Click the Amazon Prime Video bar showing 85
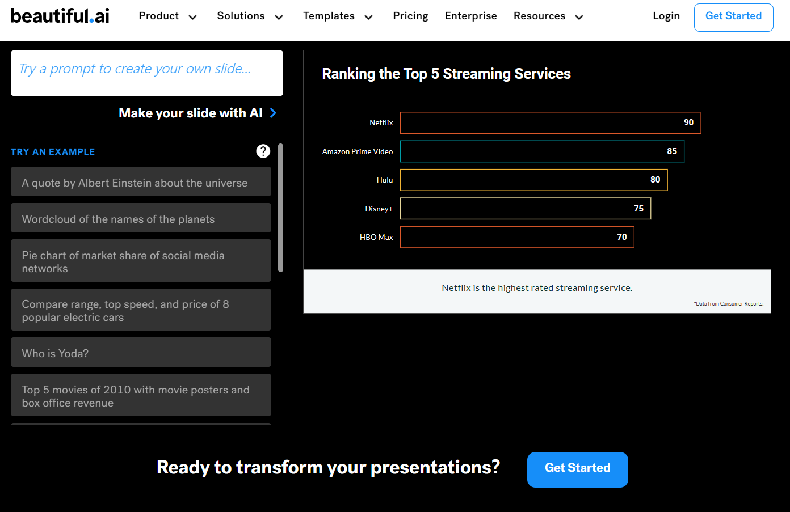The width and height of the screenshot is (790, 512). click(x=542, y=151)
